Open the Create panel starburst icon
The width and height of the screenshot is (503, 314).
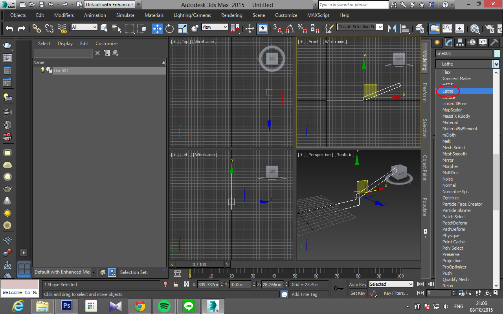[437, 42]
